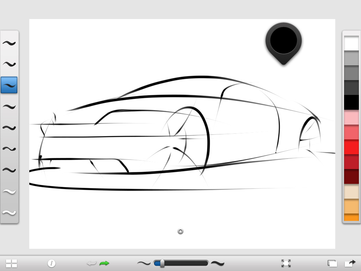Choose the thickest white brush at sidebar bottom
Viewport: 361px width, 271px height.
pos(9,212)
